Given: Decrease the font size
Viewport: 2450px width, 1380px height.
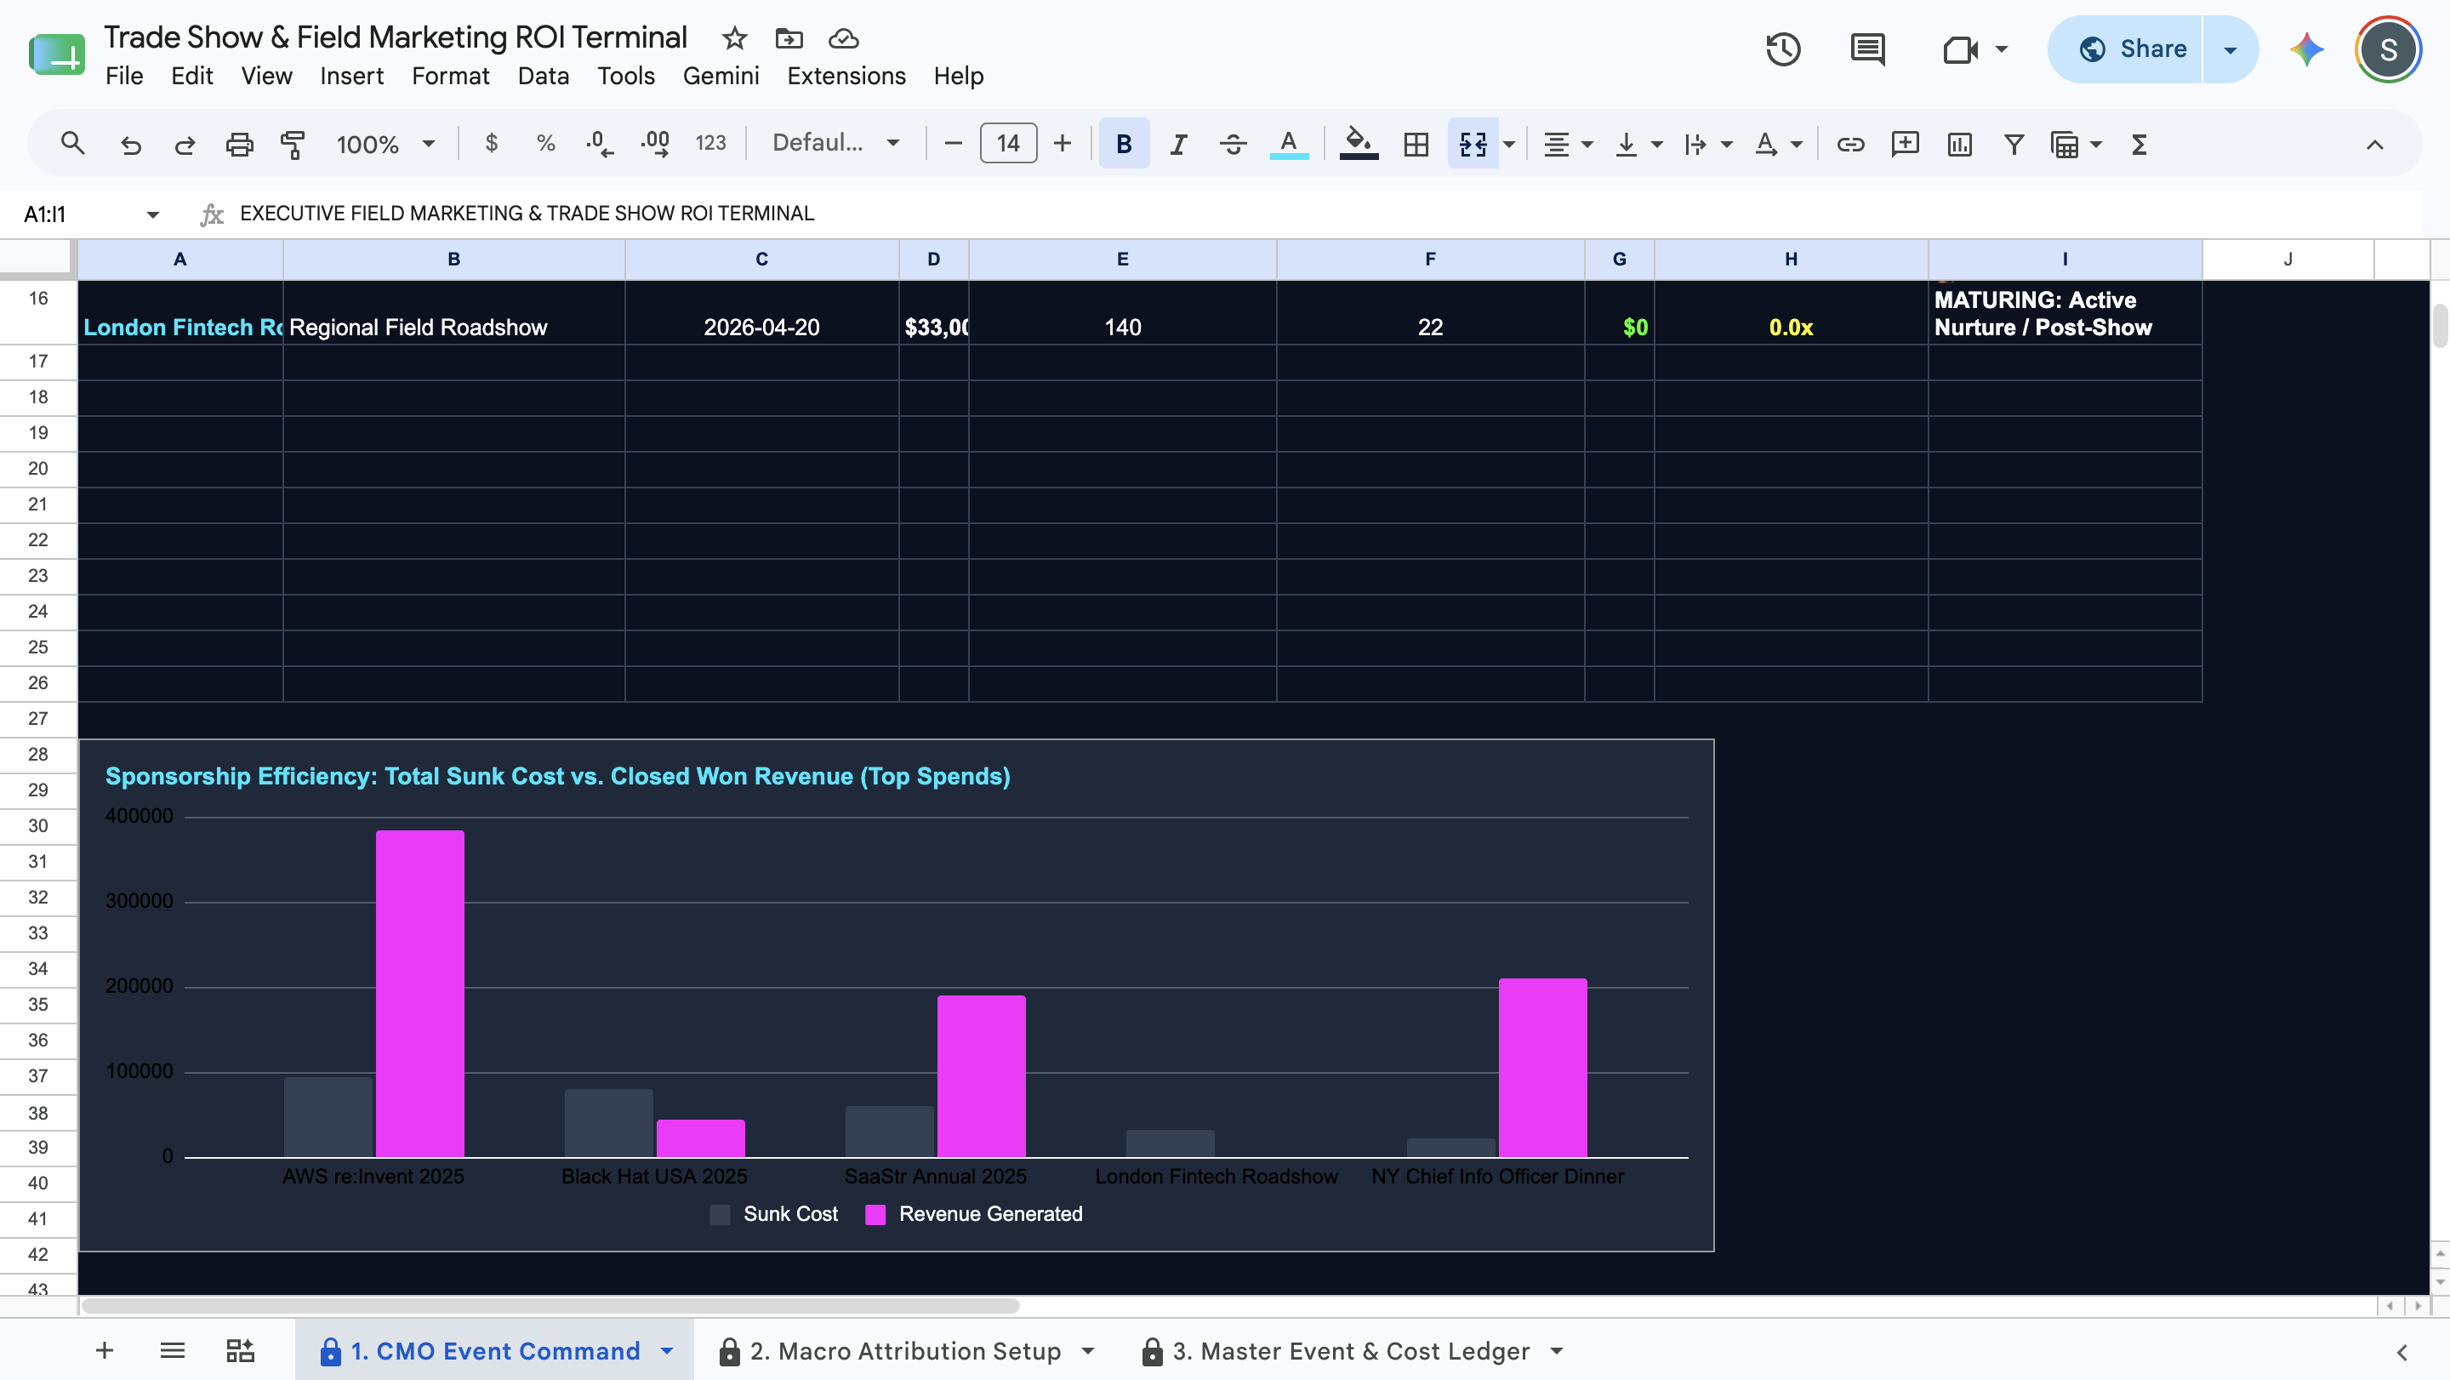Looking at the screenshot, I should tap(953, 144).
